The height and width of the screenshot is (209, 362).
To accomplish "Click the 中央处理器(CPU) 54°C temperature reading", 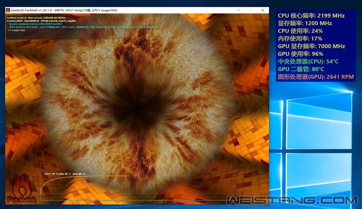I will coord(308,62).
